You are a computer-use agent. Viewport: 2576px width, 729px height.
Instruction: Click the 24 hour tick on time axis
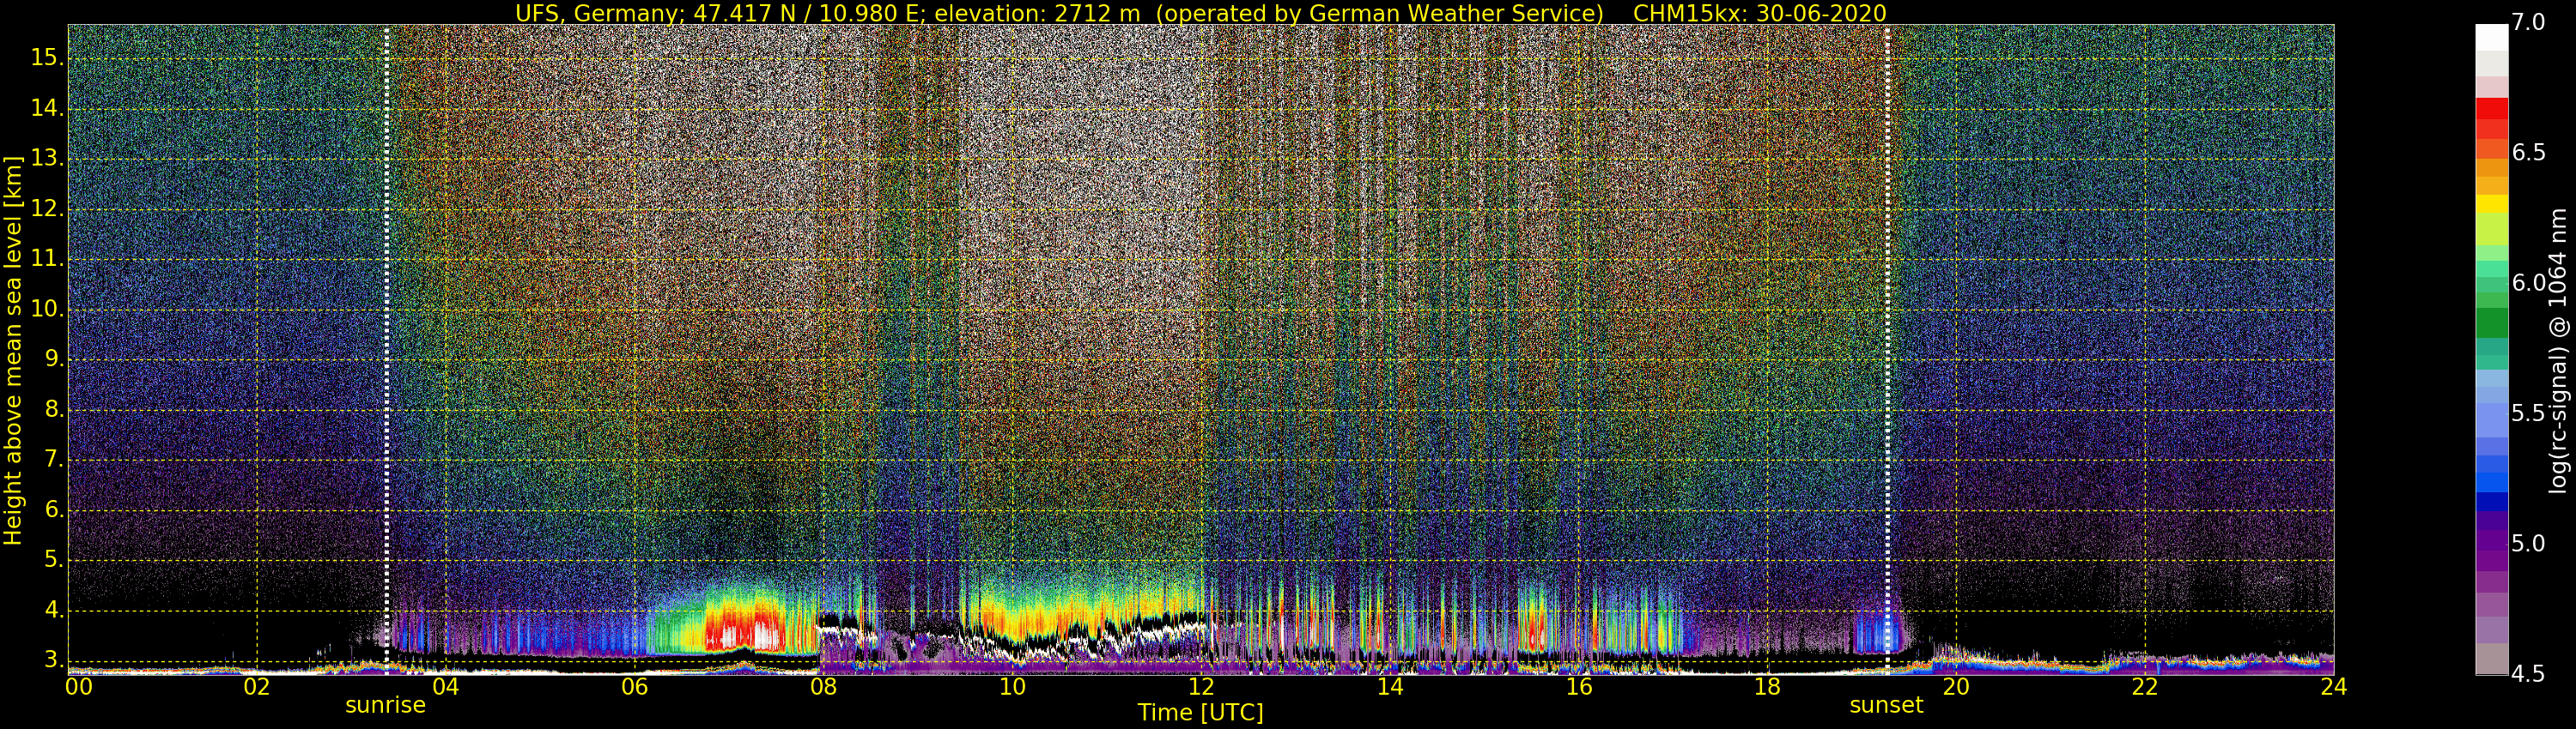tap(2333, 687)
